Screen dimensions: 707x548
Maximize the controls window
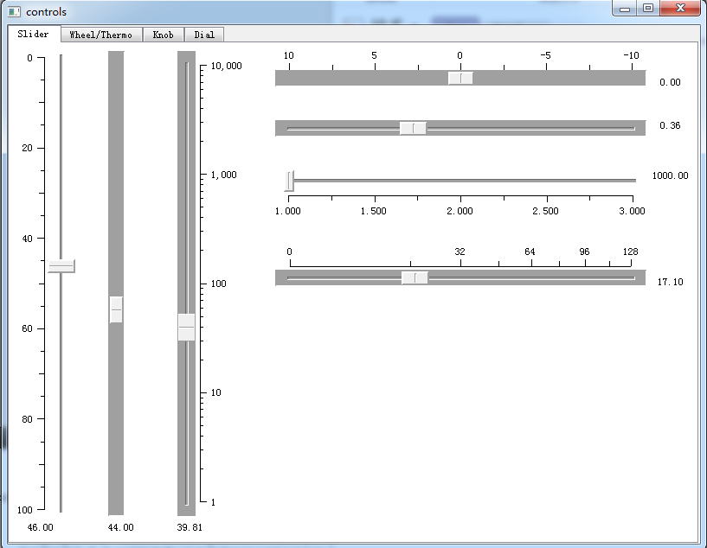[x=648, y=9]
